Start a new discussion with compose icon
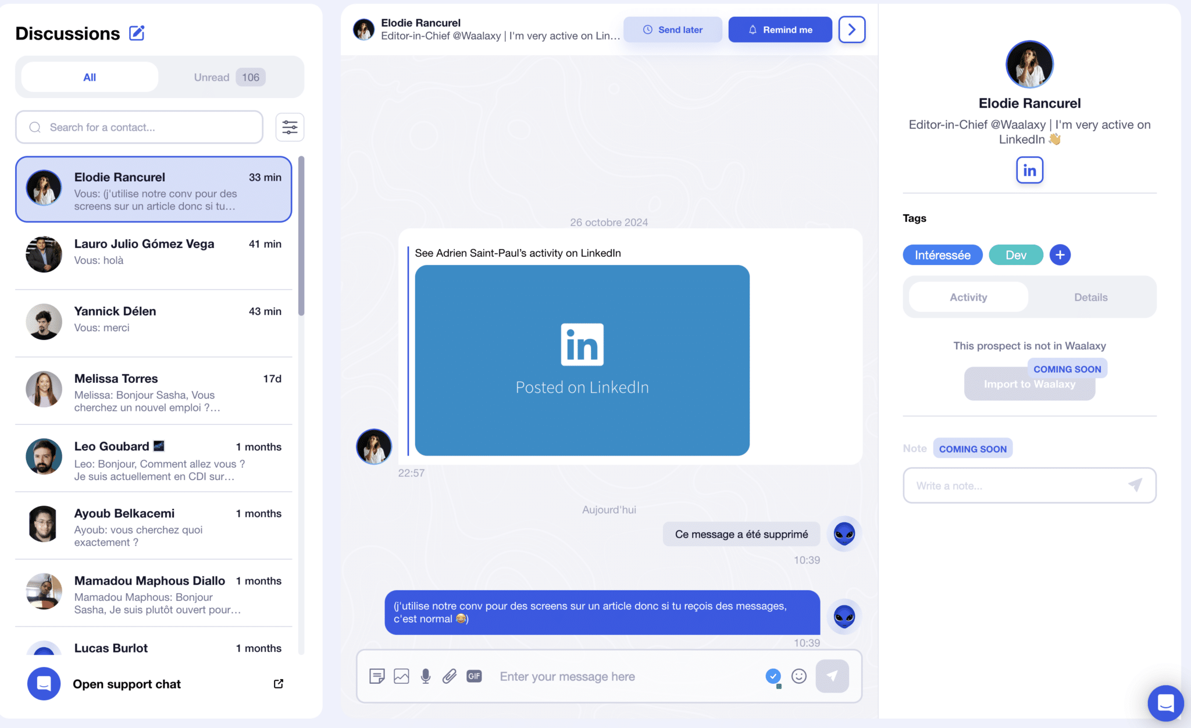This screenshot has width=1191, height=728. [137, 33]
